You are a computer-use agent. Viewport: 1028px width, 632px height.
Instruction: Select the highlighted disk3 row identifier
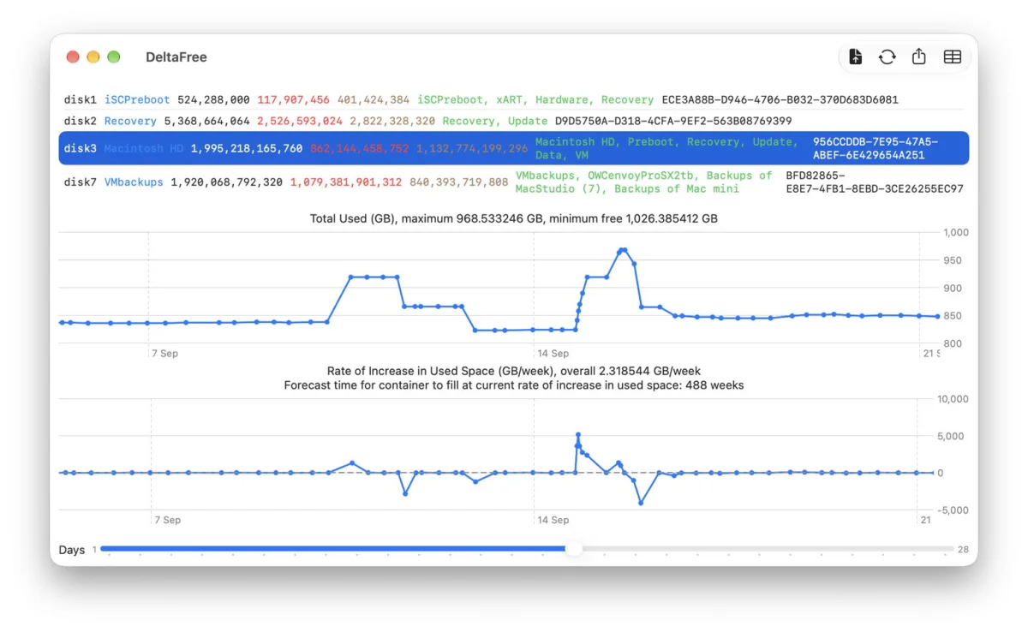coord(80,148)
